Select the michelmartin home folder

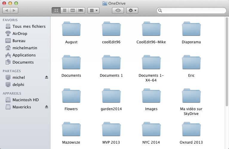24,48
